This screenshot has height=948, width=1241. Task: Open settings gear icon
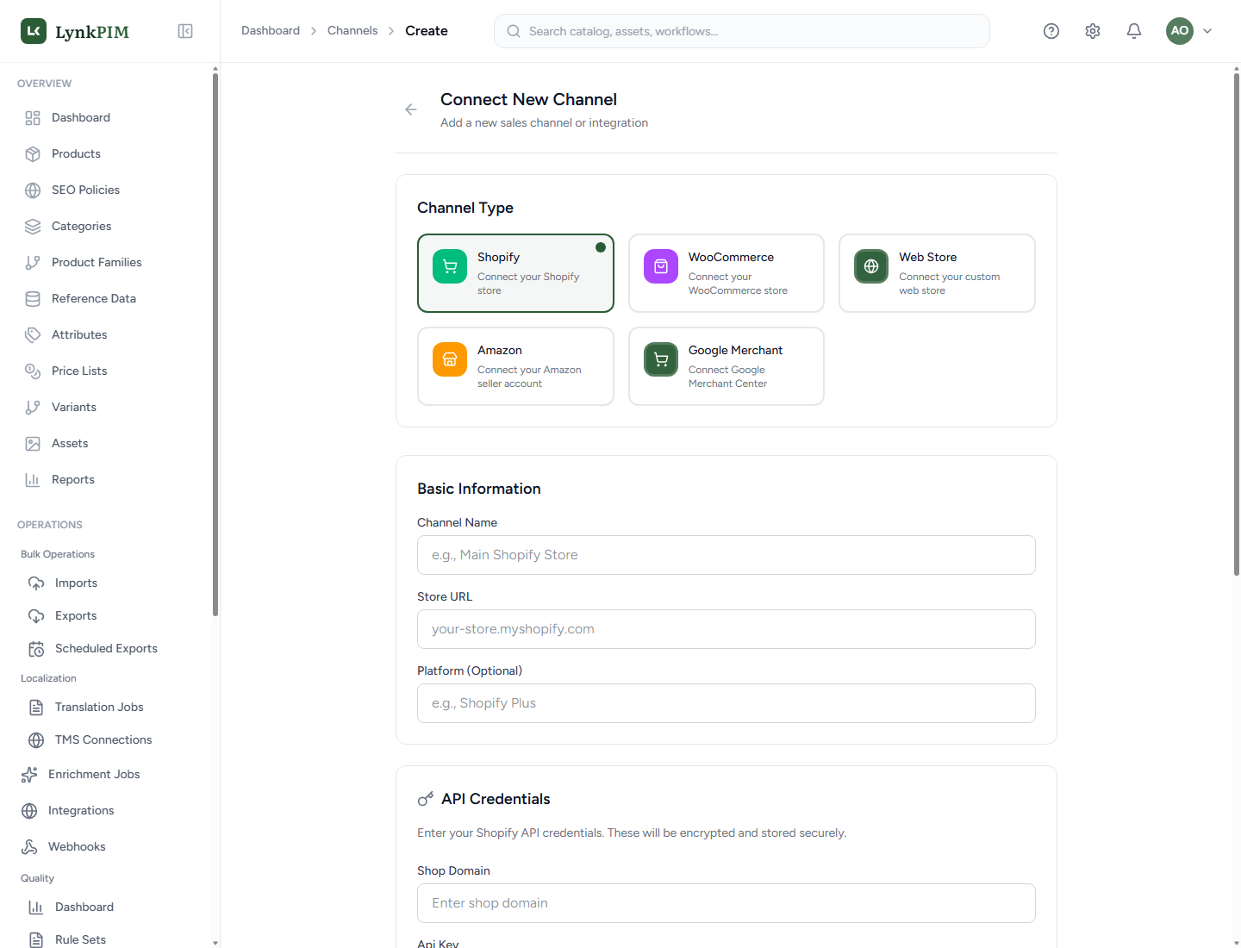(x=1093, y=31)
